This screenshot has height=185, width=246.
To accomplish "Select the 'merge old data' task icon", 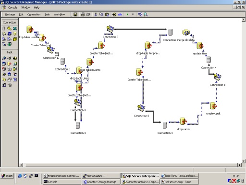I will coord(186,32).
